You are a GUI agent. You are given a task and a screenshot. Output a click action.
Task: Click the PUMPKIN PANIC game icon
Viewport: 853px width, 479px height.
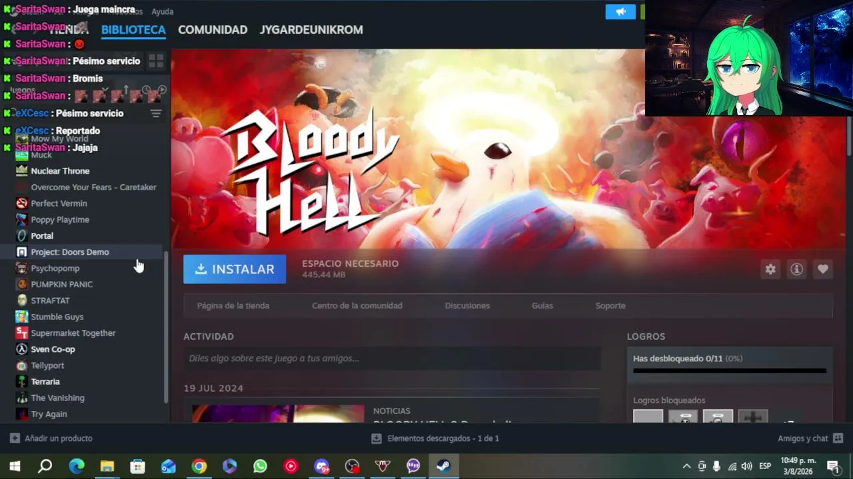point(22,285)
